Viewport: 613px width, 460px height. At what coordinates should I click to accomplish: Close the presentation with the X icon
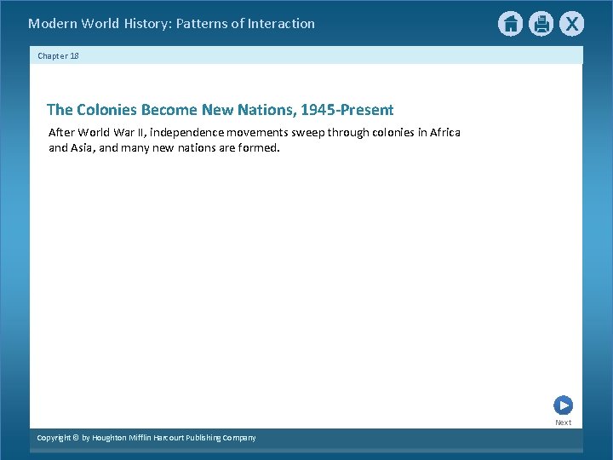coord(571,24)
